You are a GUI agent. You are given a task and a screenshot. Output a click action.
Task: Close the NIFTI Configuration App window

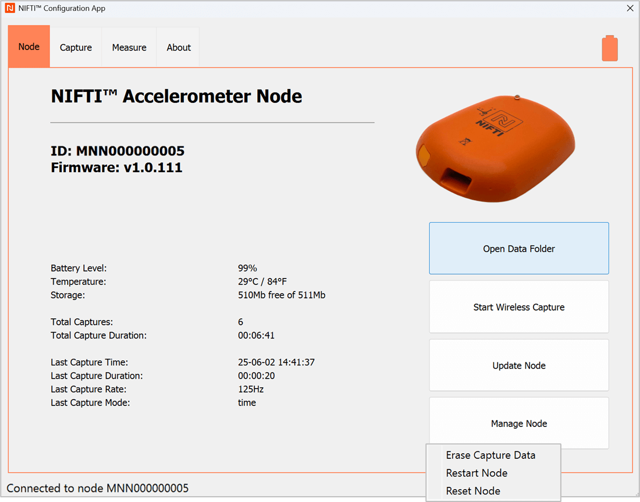pyautogui.click(x=630, y=8)
